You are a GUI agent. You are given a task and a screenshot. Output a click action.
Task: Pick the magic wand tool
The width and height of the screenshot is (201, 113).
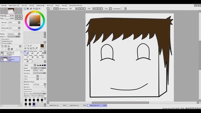tap(31, 46)
